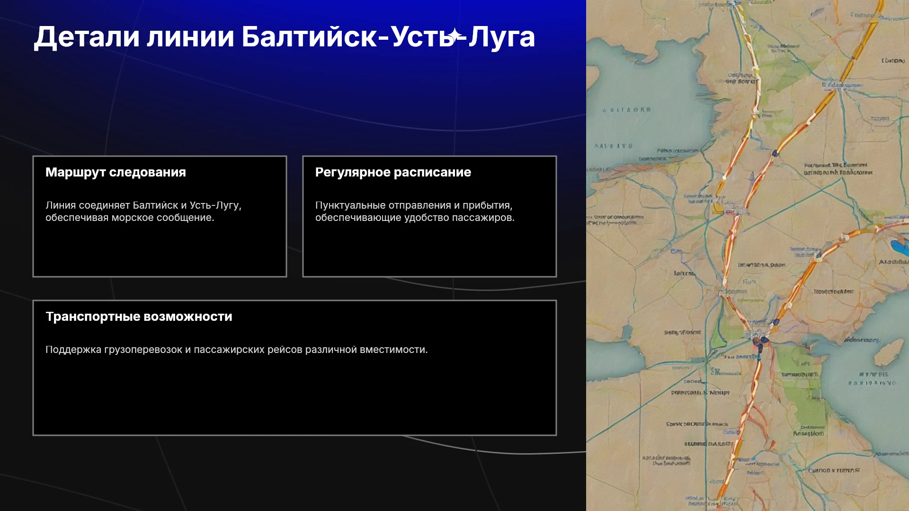Select the slide title Детали линии Балтийск-Усть-Луга
This screenshot has height=511, width=909.
[285, 37]
